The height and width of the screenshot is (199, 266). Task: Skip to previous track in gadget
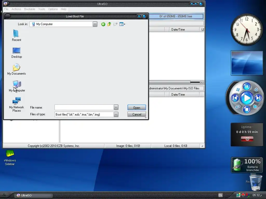[x=235, y=98]
